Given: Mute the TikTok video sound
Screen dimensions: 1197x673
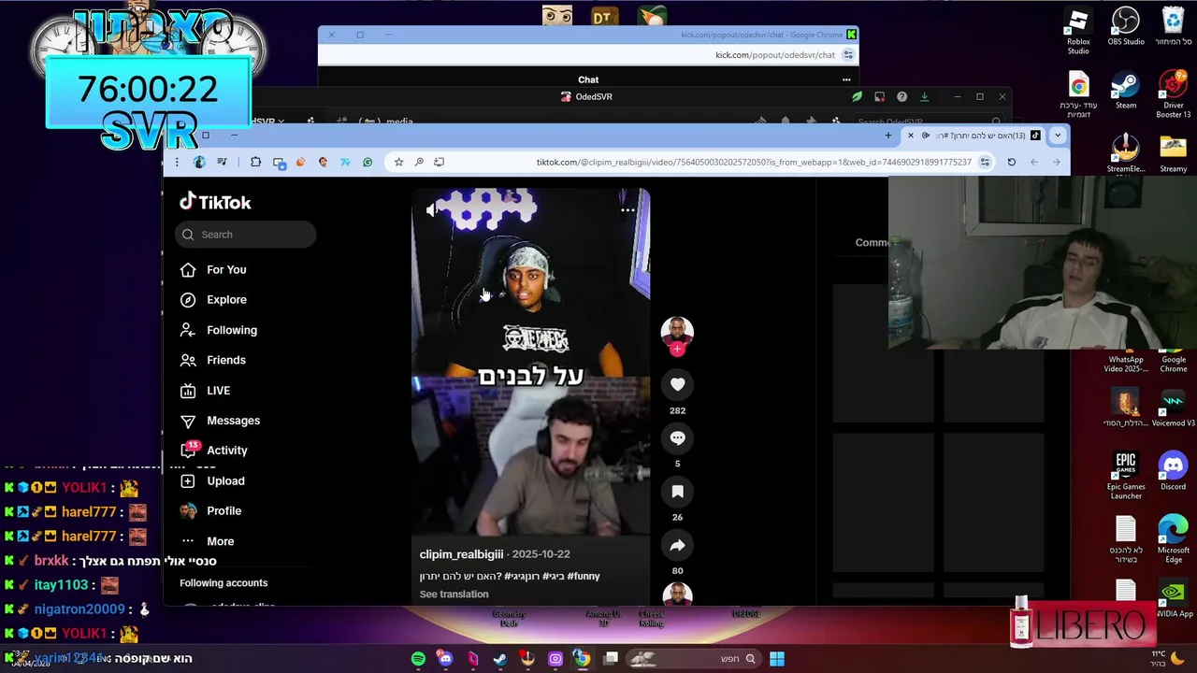Looking at the screenshot, I should tap(432, 210).
